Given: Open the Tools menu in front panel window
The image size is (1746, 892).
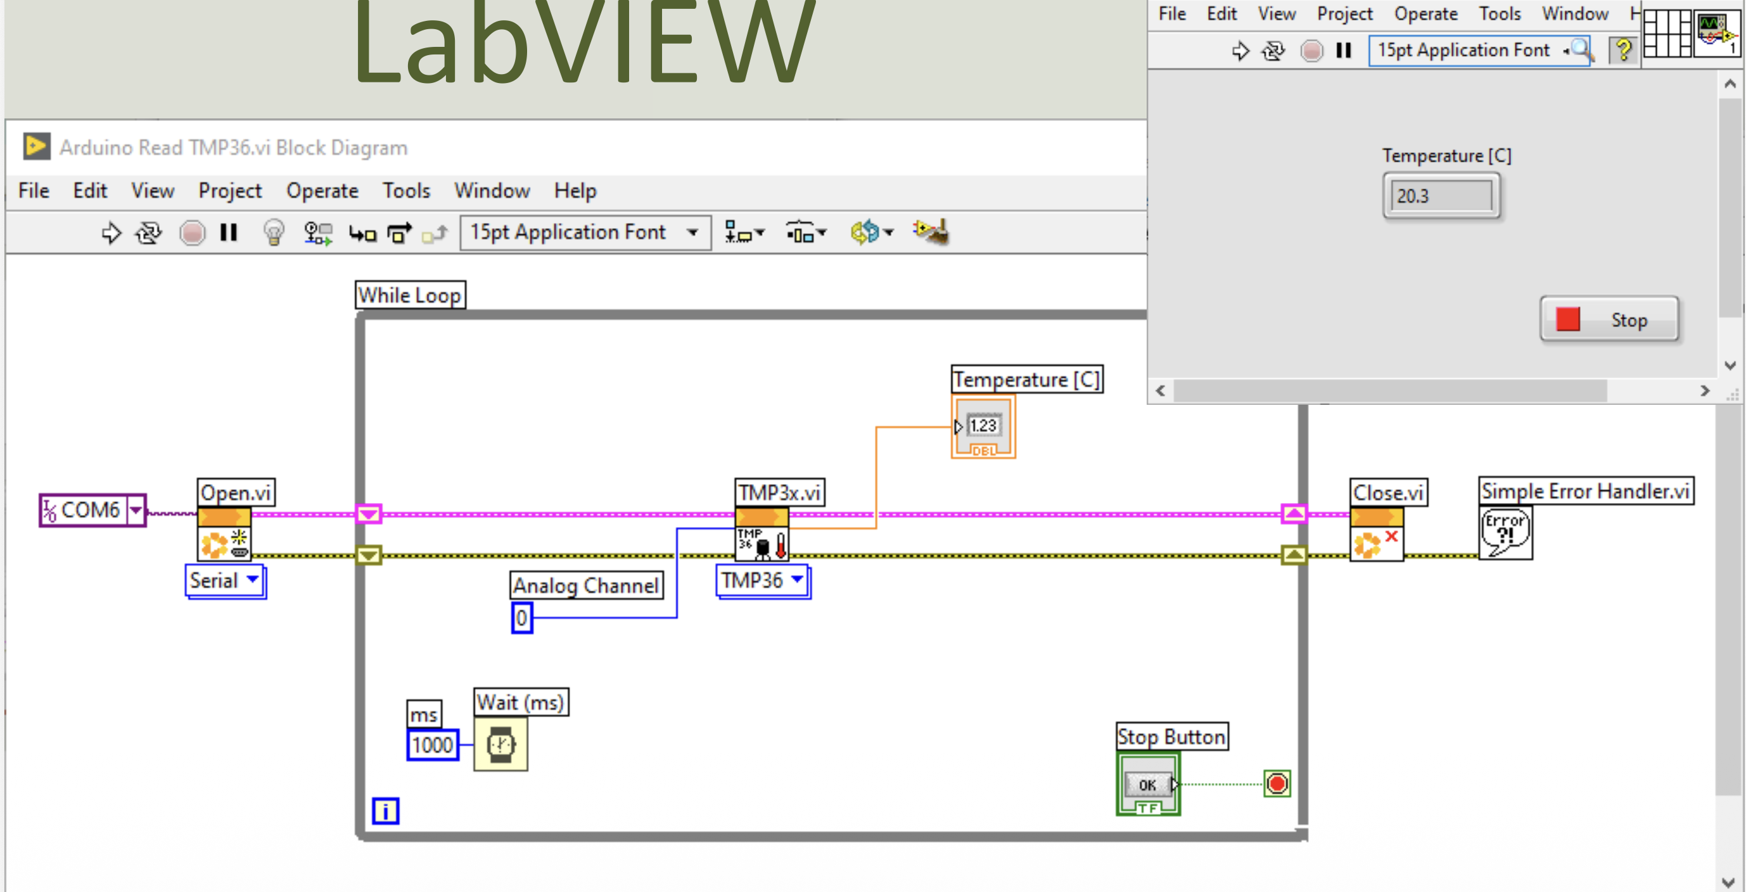Looking at the screenshot, I should (x=1500, y=13).
